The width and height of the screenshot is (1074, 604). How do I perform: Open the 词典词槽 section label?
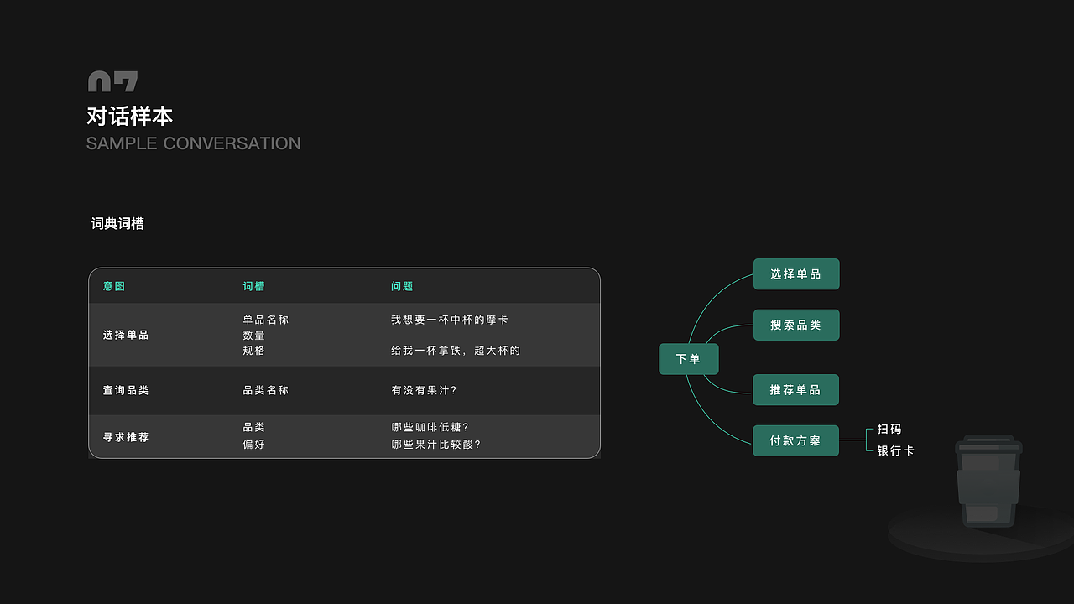coord(117,223)
